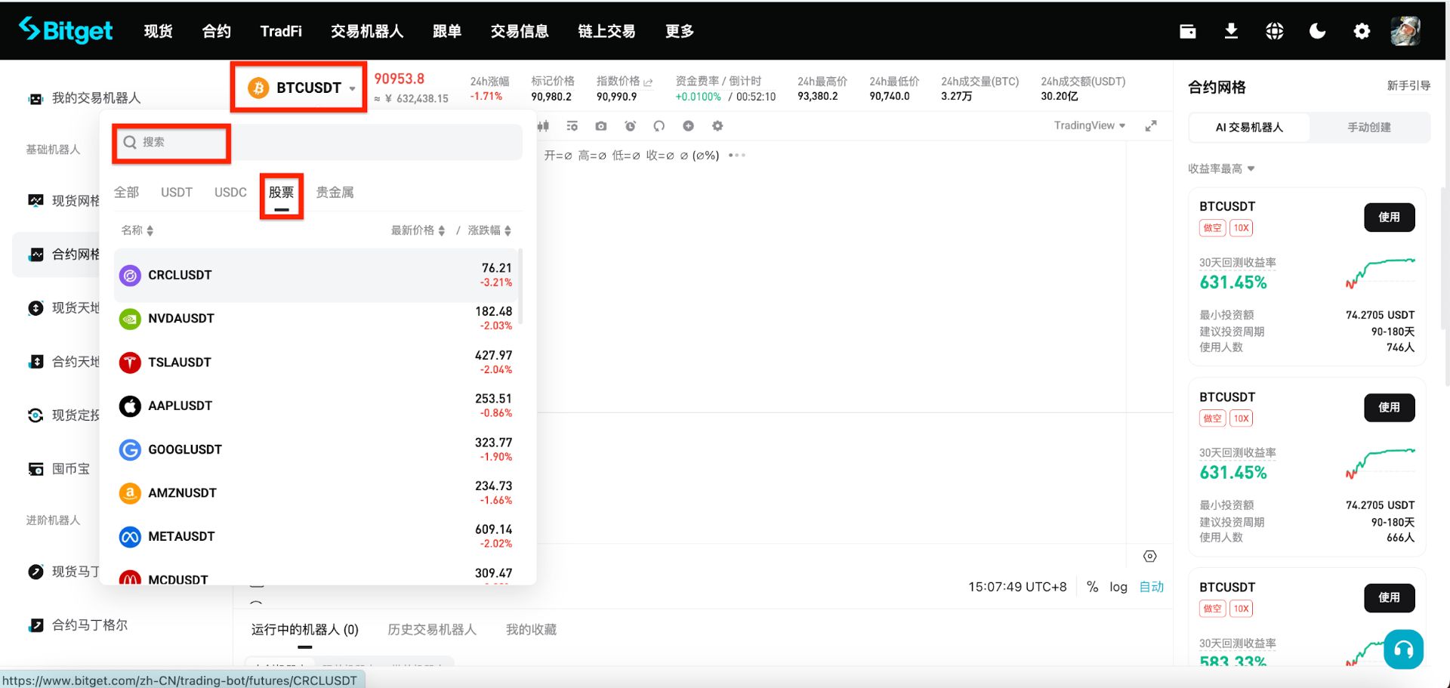Image resolution: width=1450 pixels, height=688 pixels.
Task: Click the pair search (搜索) input field
Action: click(319, 142)
